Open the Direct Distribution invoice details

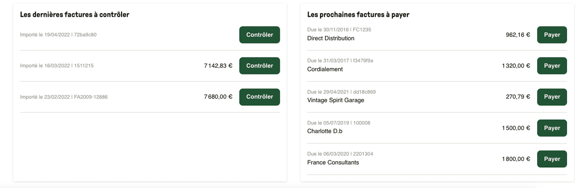click(x=330, y=38)
